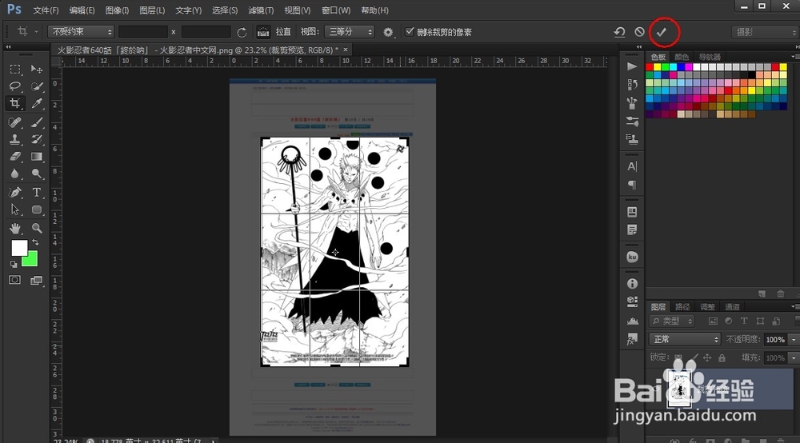
Task: Toggle type layer filter
Action: point(744,321)
